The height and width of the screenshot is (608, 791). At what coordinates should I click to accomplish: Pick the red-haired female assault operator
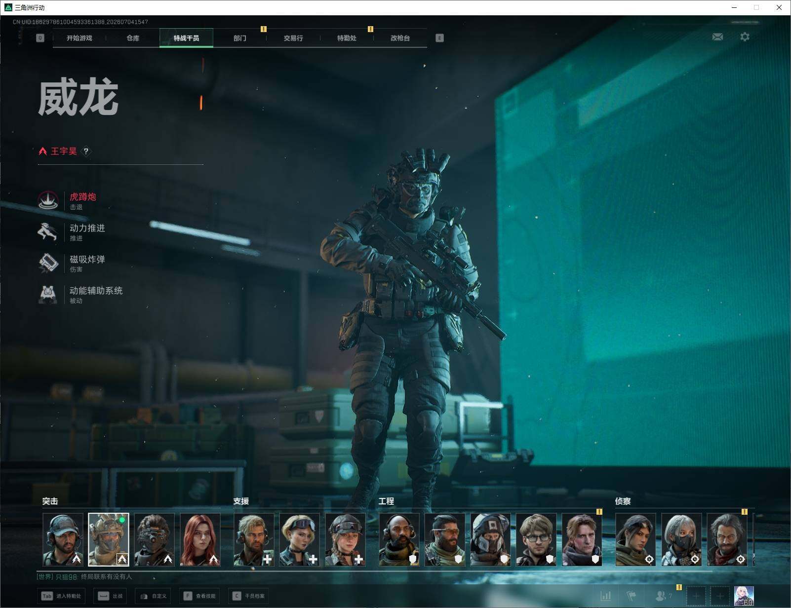click(200, 539)
